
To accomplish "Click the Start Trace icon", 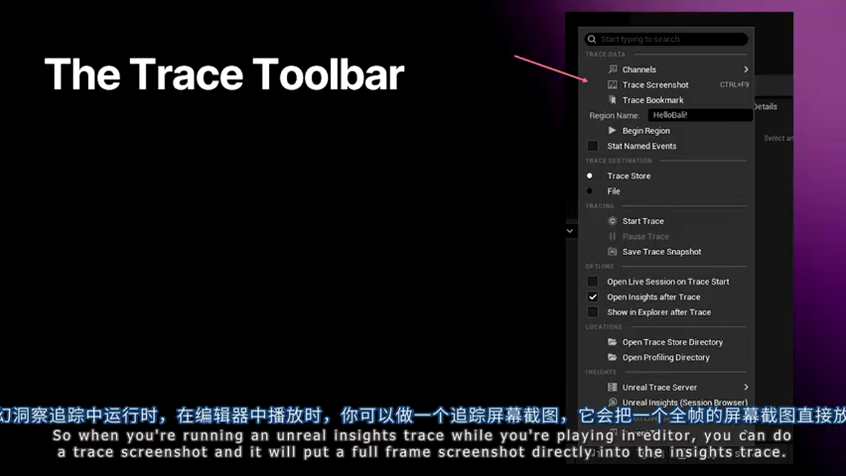I will point(612,221).
